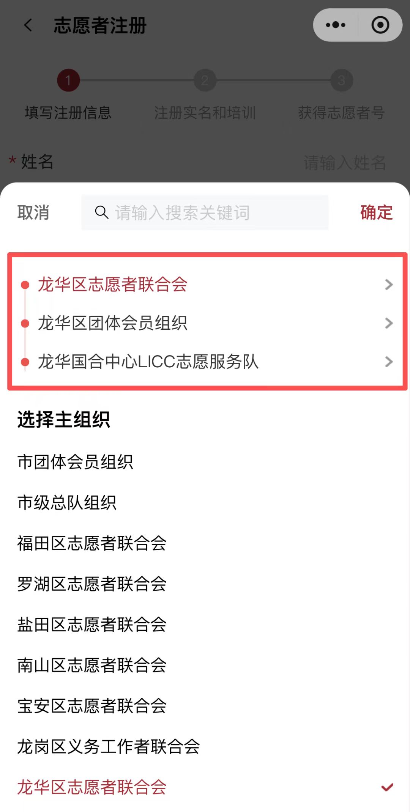The image size is (410, 812).
Task: Expand 龙华区志愿者联合会 chevron arrow
Action: (x=389, y=285)
